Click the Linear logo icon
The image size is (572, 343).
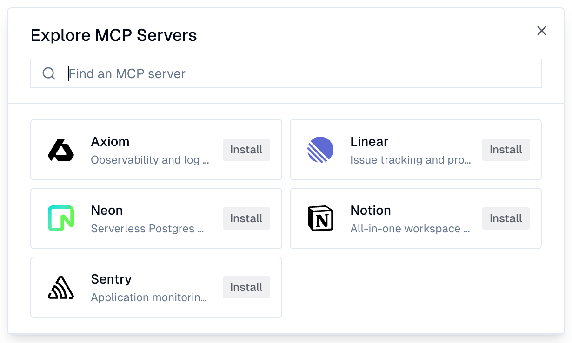click(320, 149)
